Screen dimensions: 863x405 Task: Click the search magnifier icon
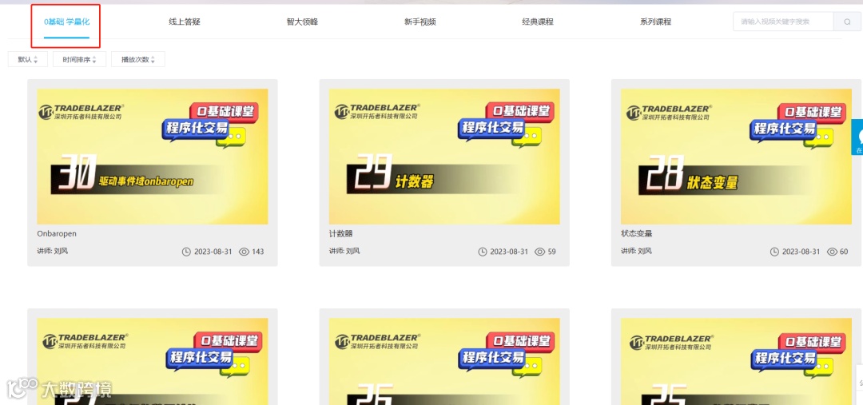[x=846, y=22]
